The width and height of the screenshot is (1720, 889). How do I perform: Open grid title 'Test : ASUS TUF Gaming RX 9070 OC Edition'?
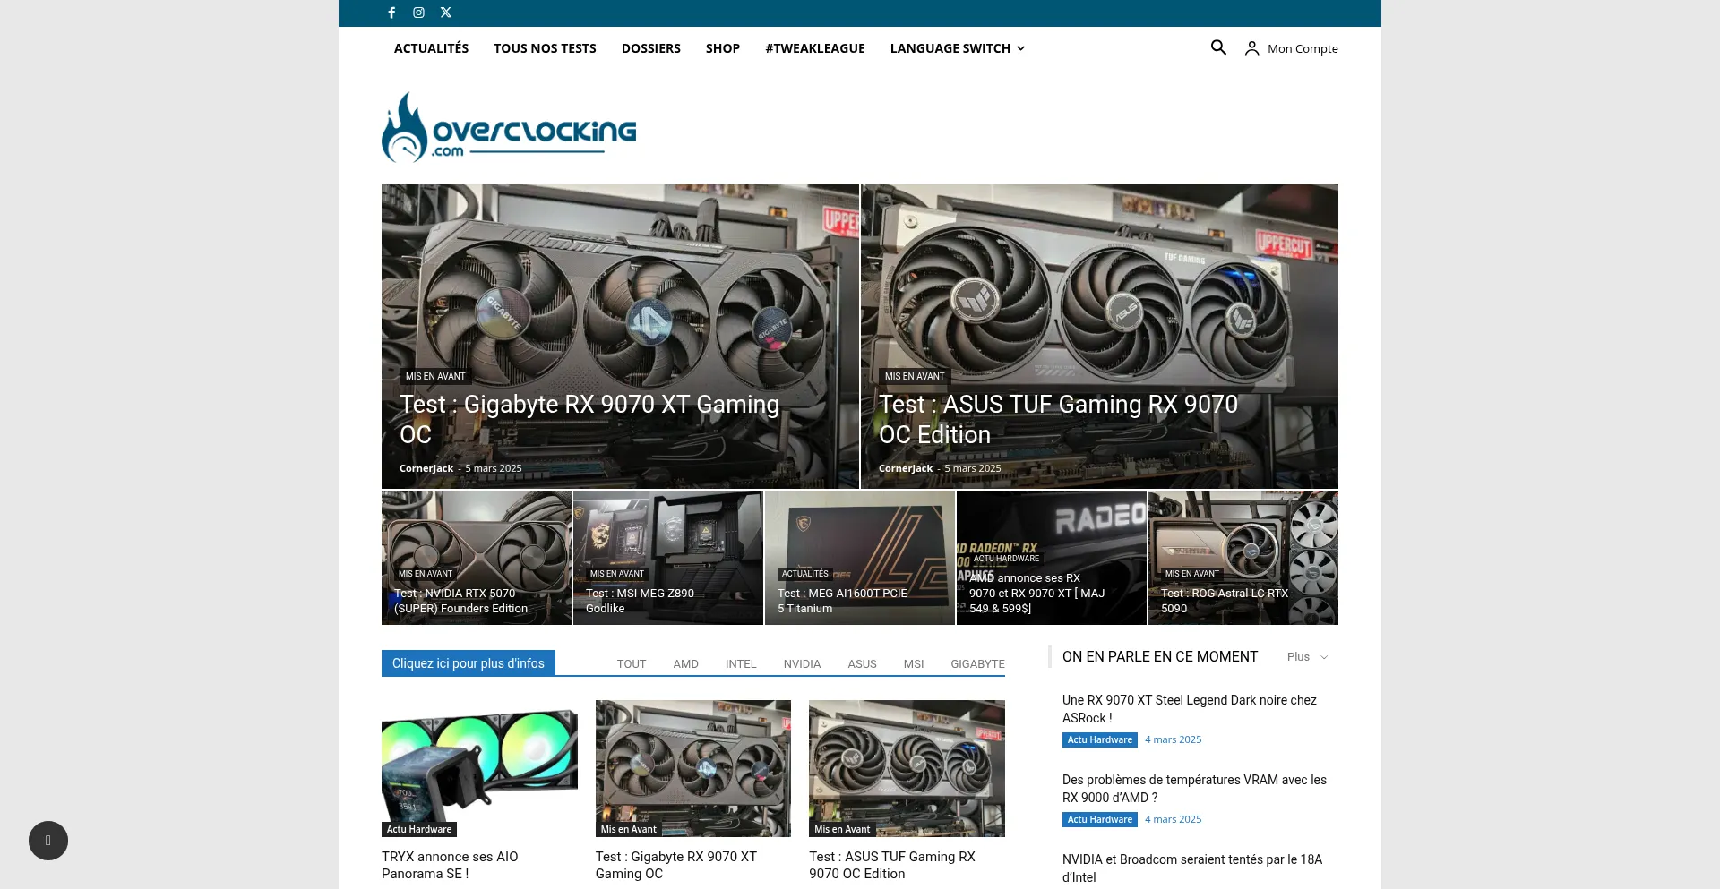(892, 865)
